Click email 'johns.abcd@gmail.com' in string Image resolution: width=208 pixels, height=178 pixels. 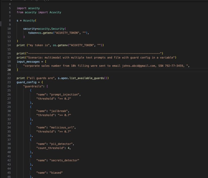click(x=139, y=66)
